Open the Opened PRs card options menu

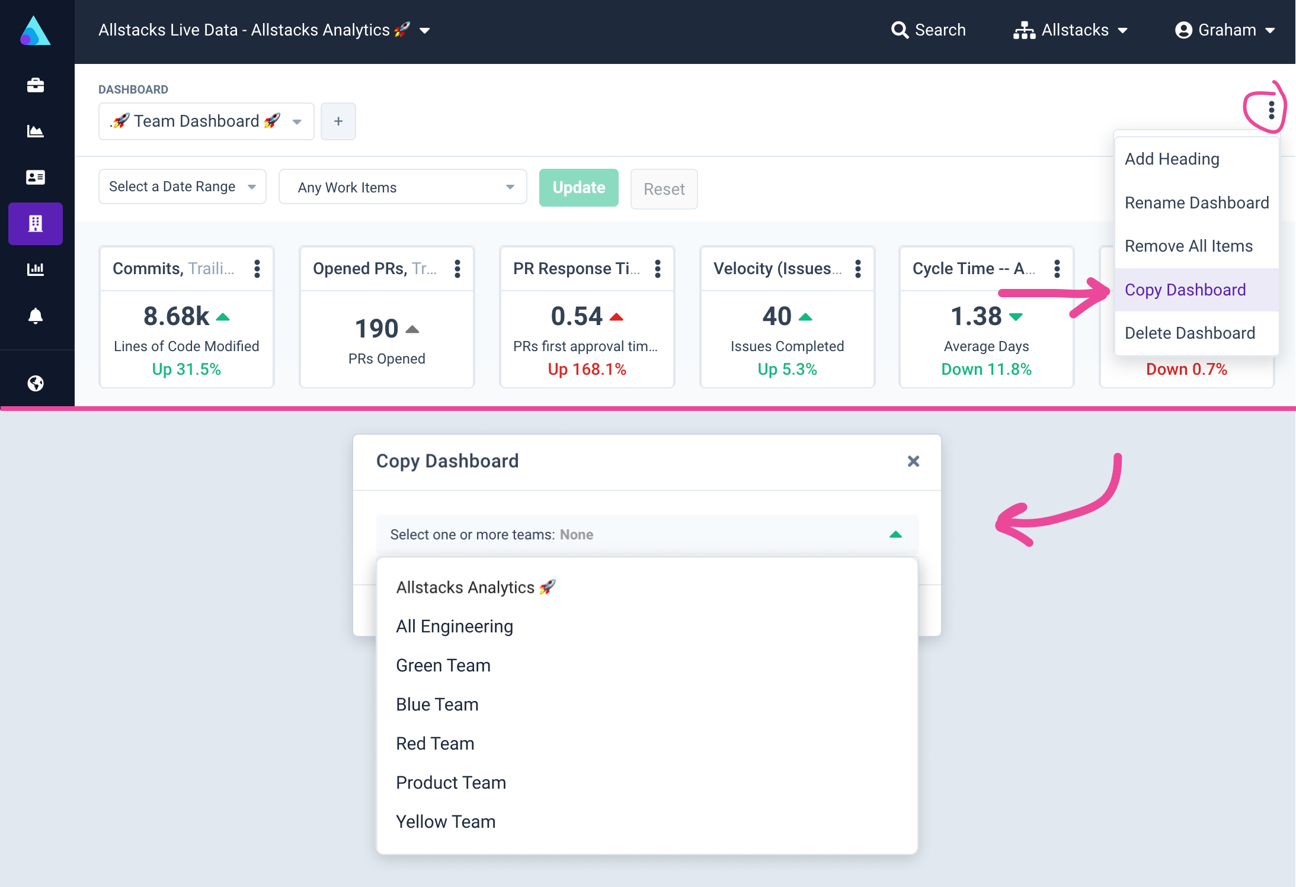(x=457, y=269)
